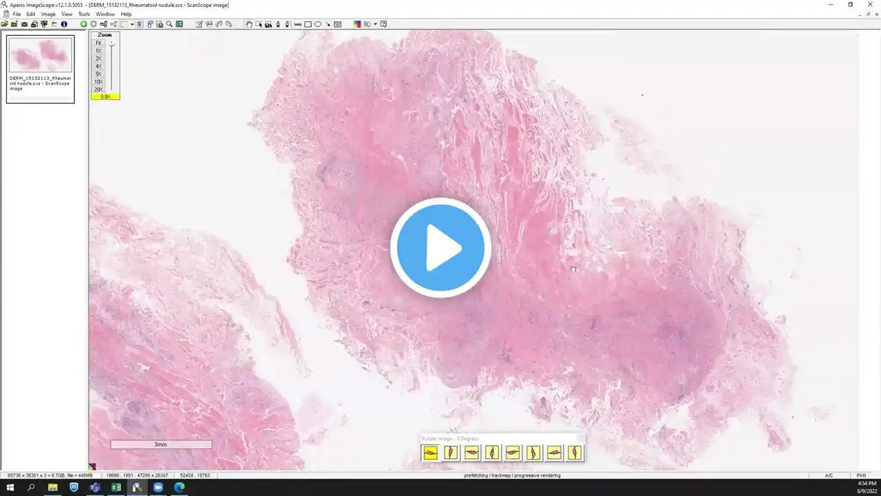Open dropdown arrow beside the color icons
This screenshot has height=496, width=881.
click(x=375, y=24)
